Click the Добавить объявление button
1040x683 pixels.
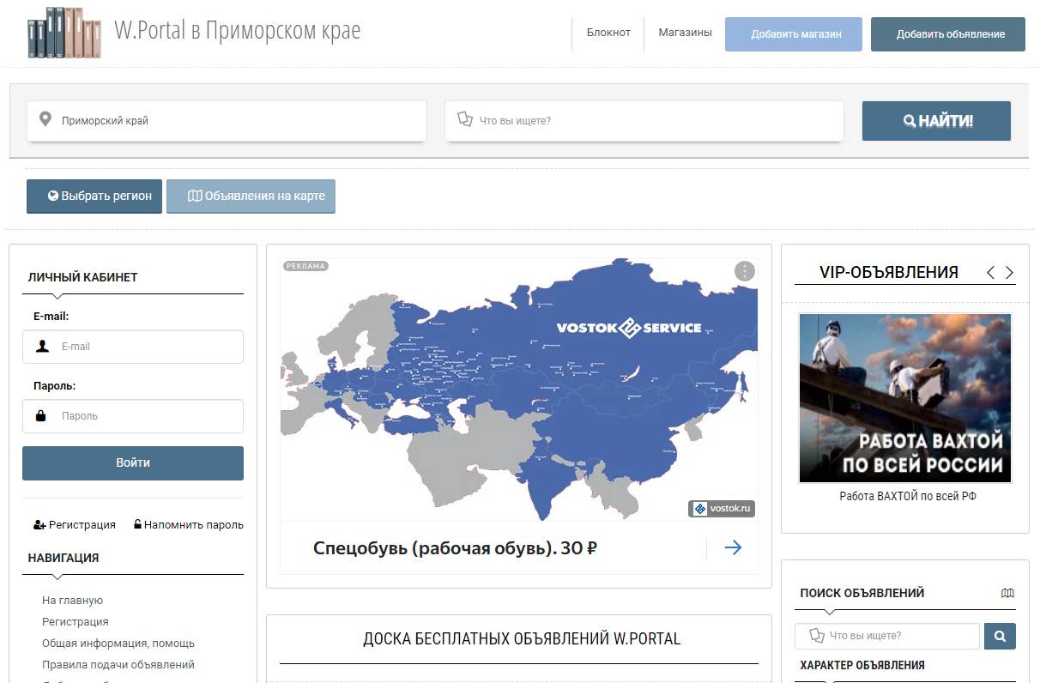[x=948, y=34]
